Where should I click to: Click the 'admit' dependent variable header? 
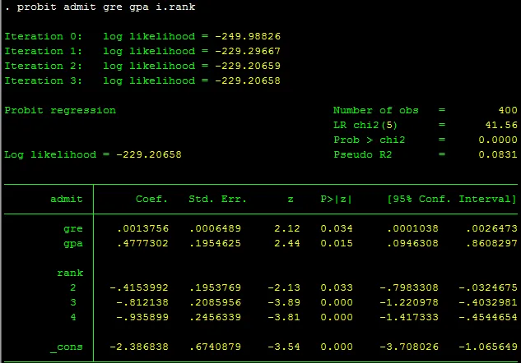click(x=67, y=199)
